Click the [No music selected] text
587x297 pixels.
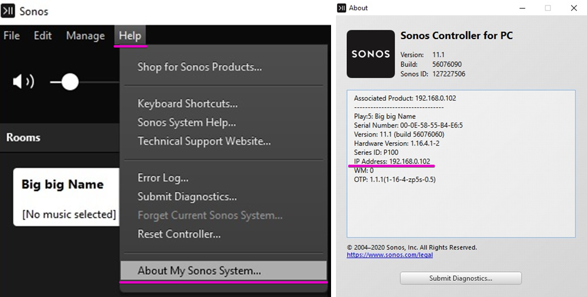pos(69,215)
